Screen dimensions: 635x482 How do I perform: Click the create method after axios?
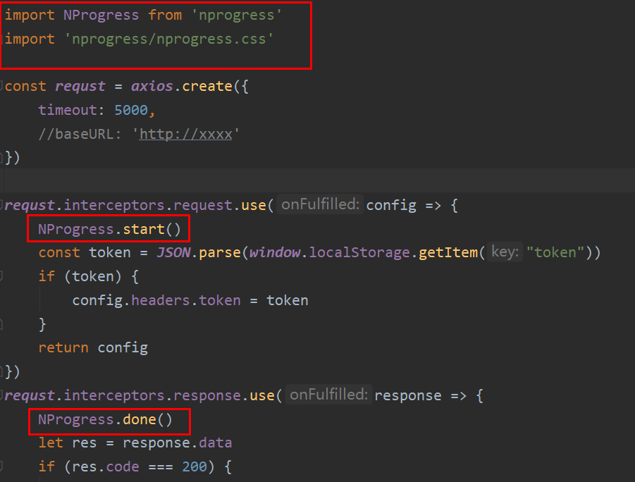pyautogui.click(x=207, y=86)
